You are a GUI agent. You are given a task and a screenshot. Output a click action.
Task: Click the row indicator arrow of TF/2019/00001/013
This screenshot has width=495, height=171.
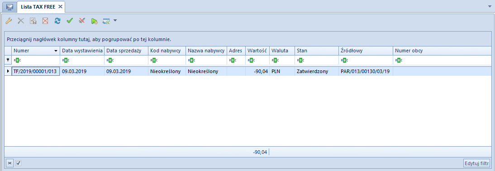point(8,71)
